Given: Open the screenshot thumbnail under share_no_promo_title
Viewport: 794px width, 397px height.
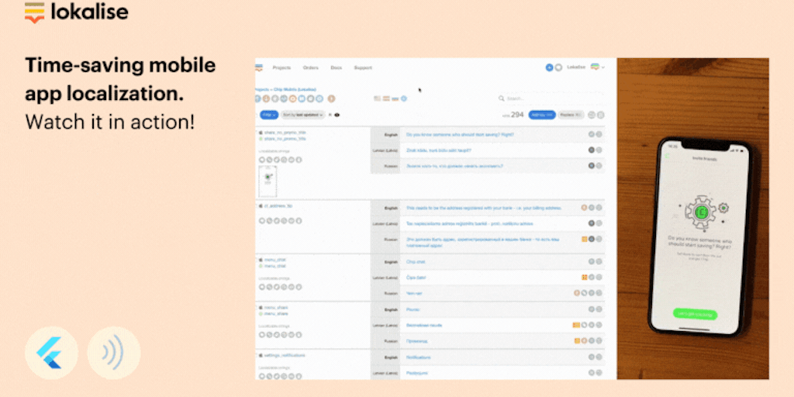Looking at the screenshot, I should click(x=268, y=181).
